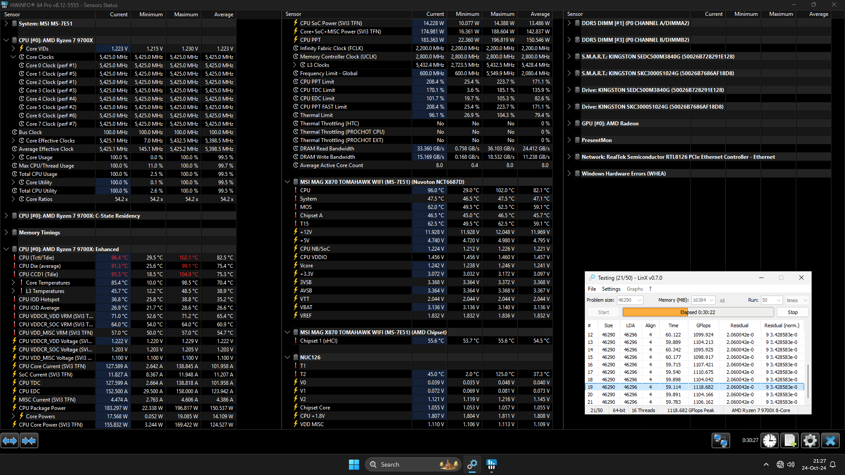Open the remote network monitoring icon

tap(720, 440)
